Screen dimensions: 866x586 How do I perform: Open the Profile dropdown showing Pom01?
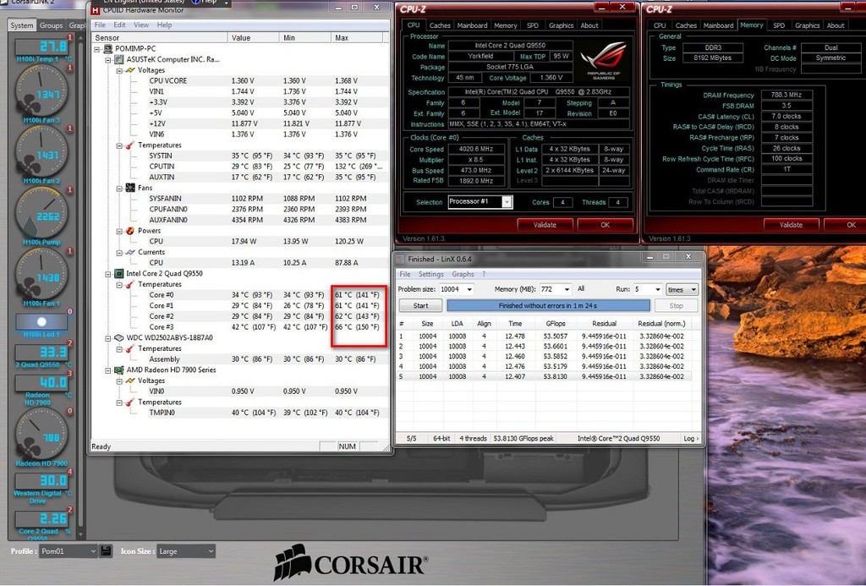pos(69,551)
